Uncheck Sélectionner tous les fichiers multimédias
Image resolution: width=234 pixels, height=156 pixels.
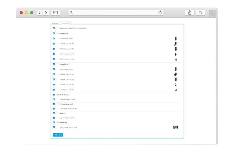click(x=54, y=28)
